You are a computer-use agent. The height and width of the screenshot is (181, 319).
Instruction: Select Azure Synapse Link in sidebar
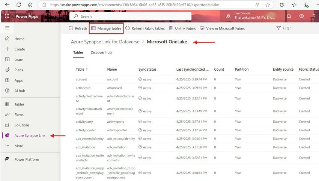click(30, 135)
